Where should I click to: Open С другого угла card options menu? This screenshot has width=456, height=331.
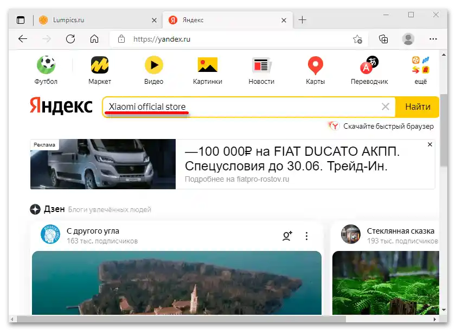point(306,236)
